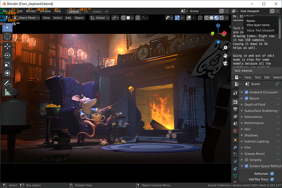Screen dimensions: 282x188
Task: Click the blue Z axis gizmo
Action: (218, 26)
